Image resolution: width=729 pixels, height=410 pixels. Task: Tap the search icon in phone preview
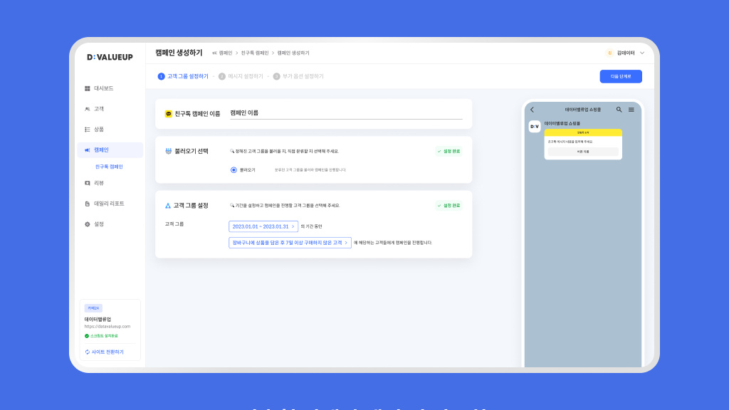pyautogui.click(x=619, y=110)
